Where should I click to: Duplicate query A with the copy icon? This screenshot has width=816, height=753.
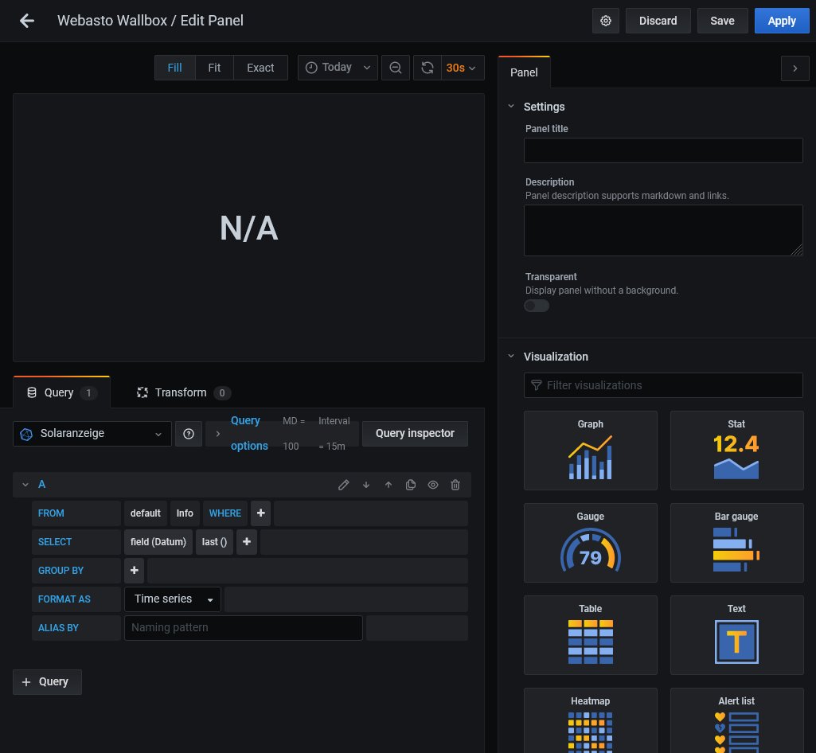pyautogui.click(x=411, y=485)
